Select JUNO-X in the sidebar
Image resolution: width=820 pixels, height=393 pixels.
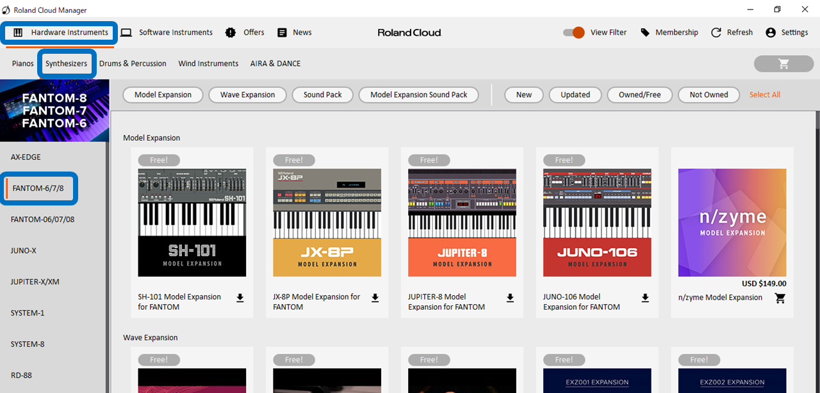26,250
